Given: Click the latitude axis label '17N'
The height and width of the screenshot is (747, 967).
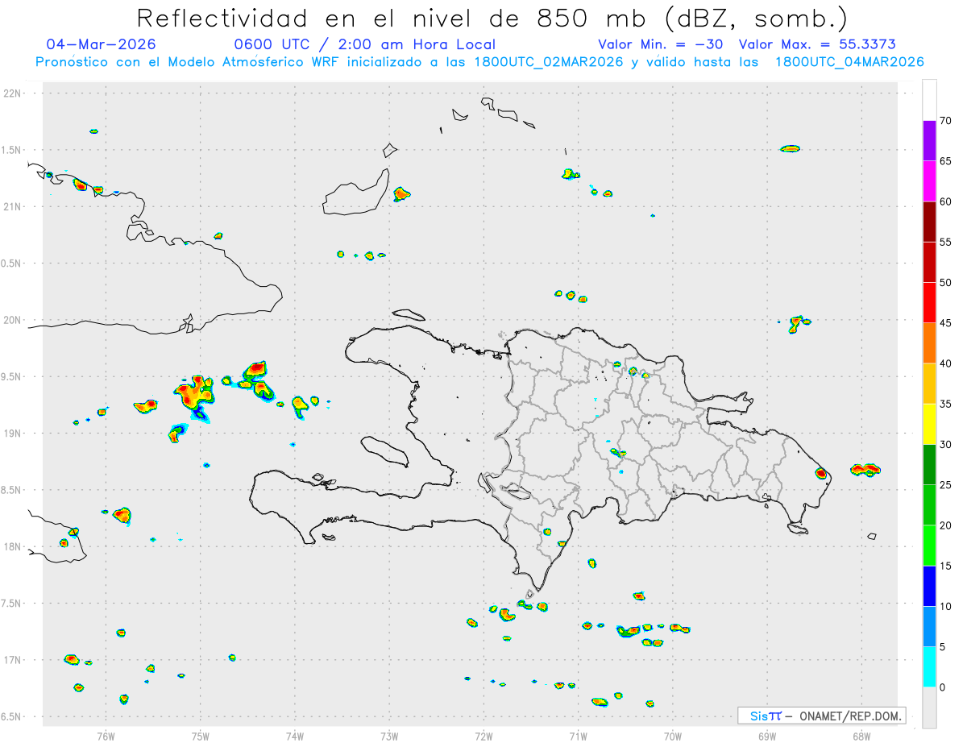Looking at the screenshot, I should click(13, 660).
